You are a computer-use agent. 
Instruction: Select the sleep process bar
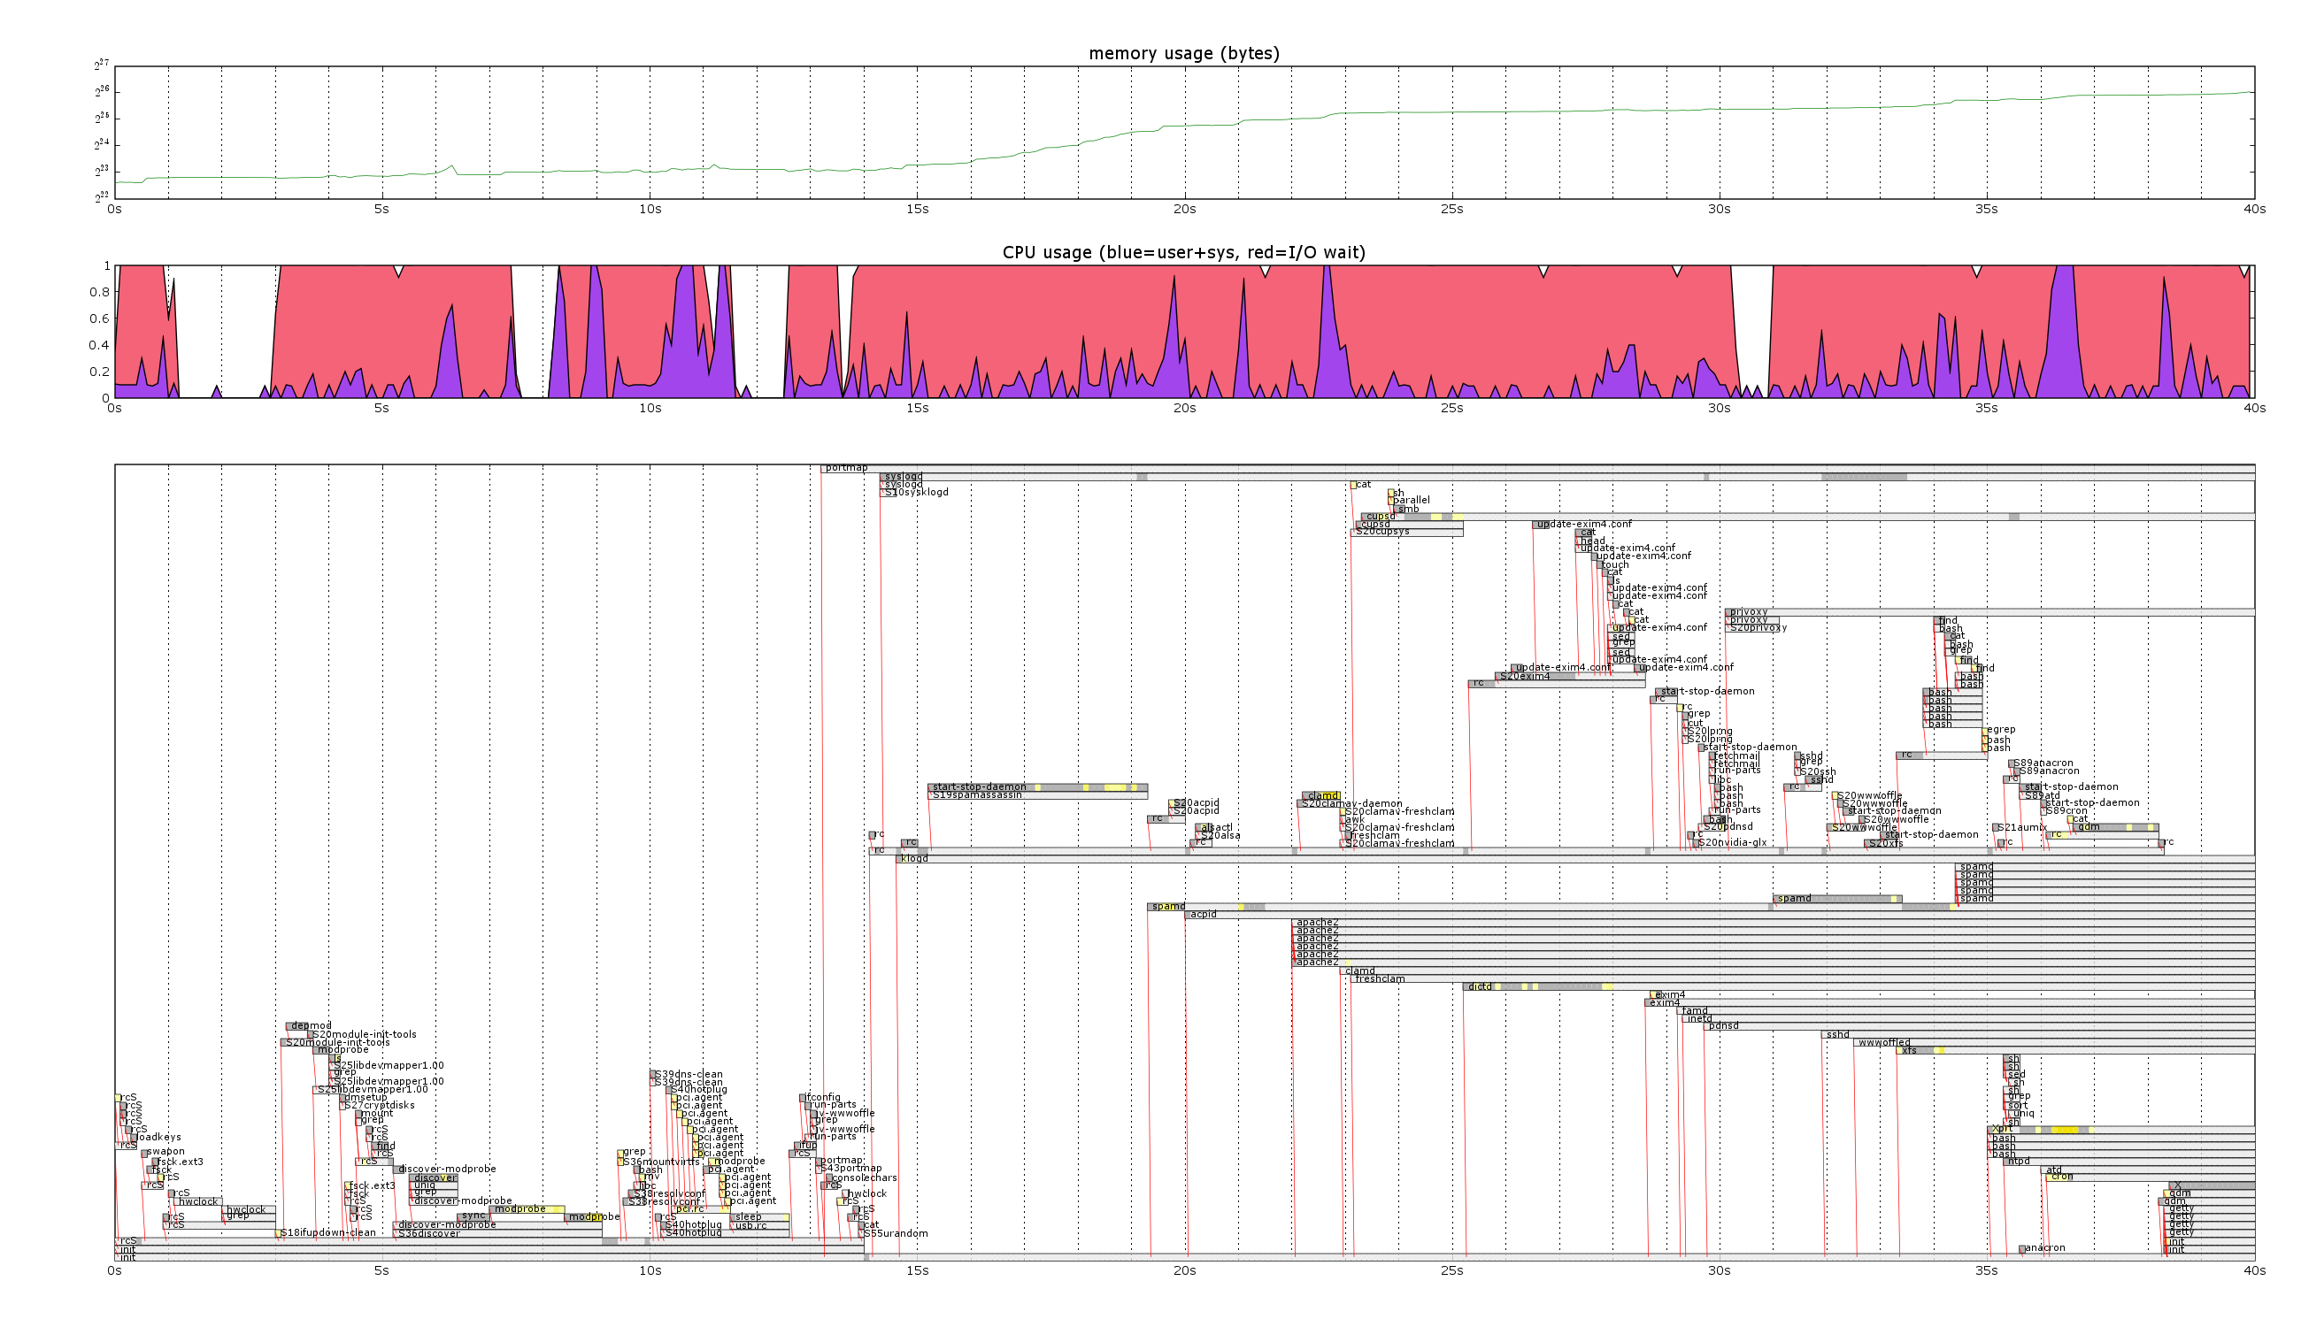tap(759, 1217)
